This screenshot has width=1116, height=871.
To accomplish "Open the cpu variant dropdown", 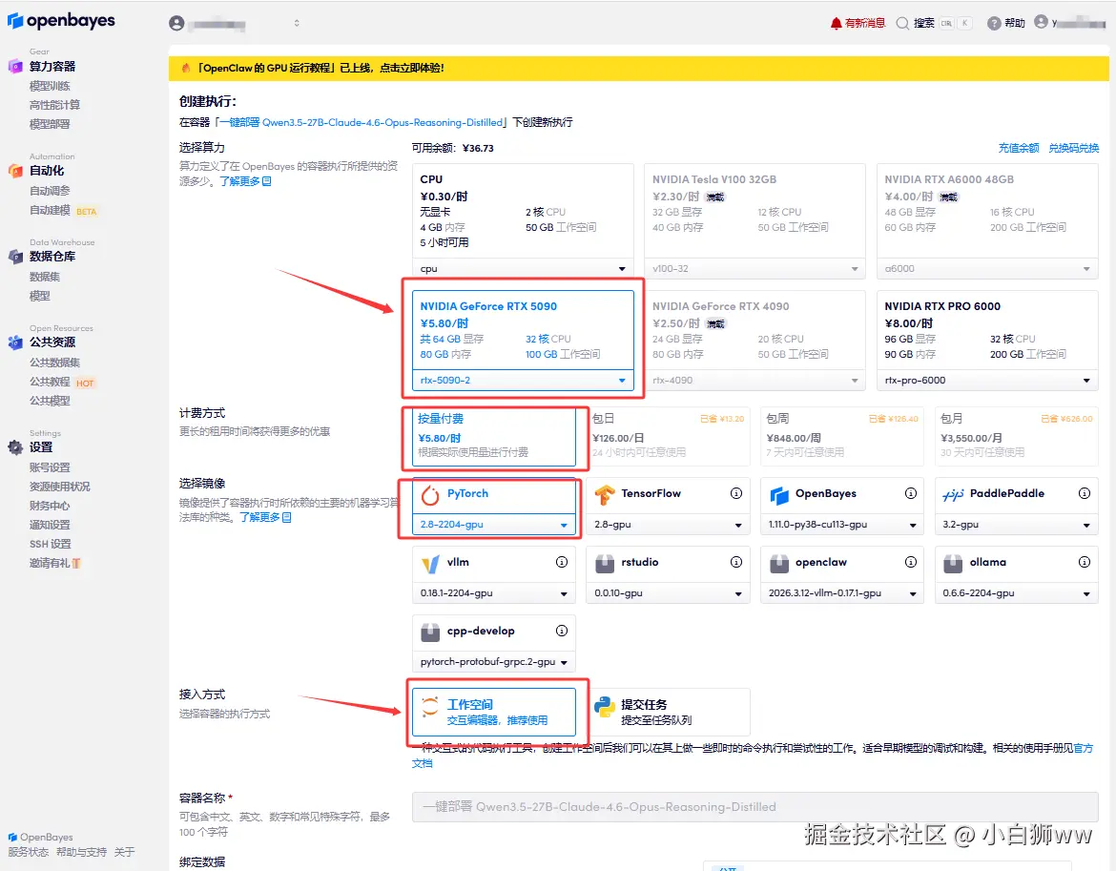I will pos(523,268).
